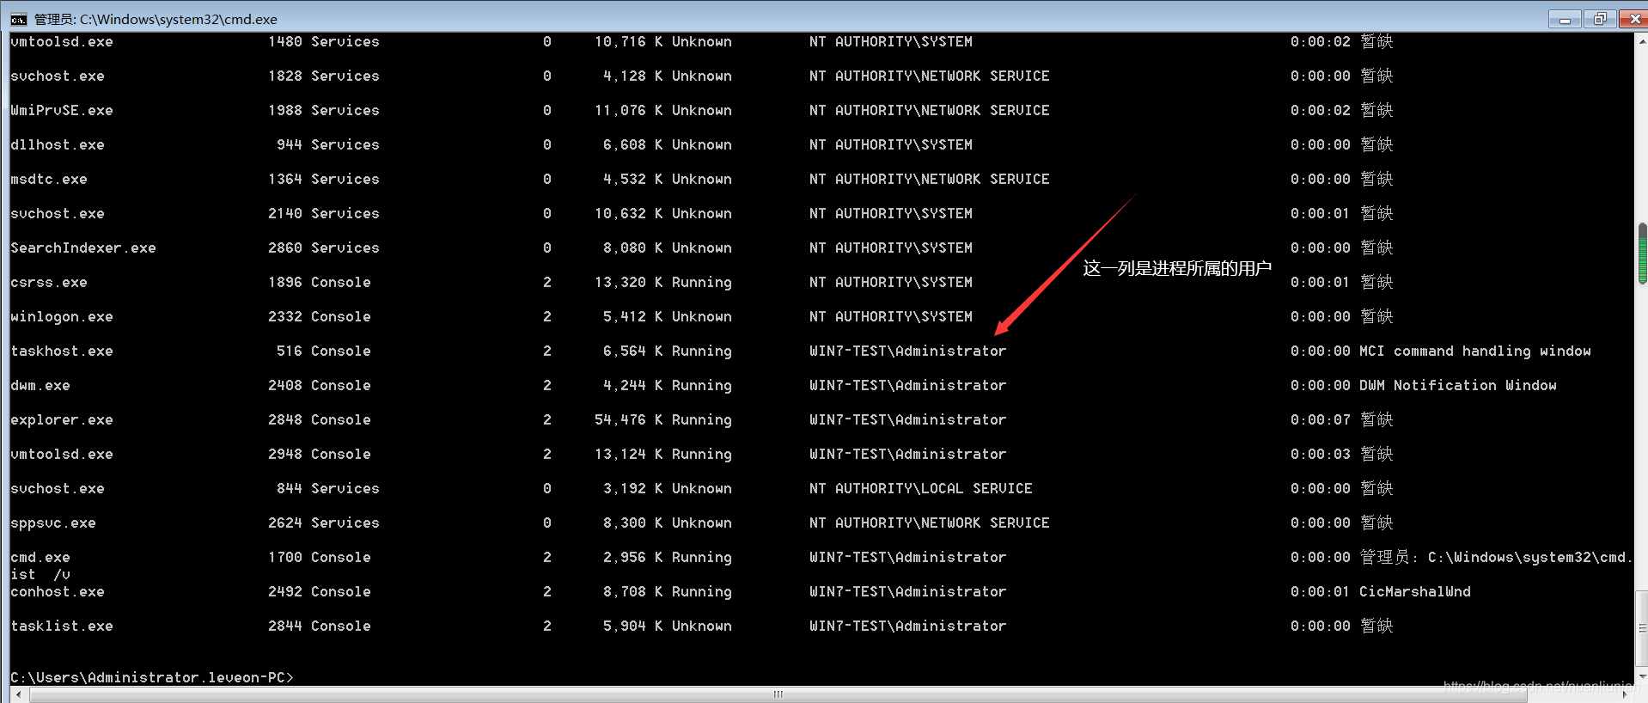Click the vmtoolsd.exe entry with PID 1480
This screenshot has width=1648, height=703.
coord(62,41)
